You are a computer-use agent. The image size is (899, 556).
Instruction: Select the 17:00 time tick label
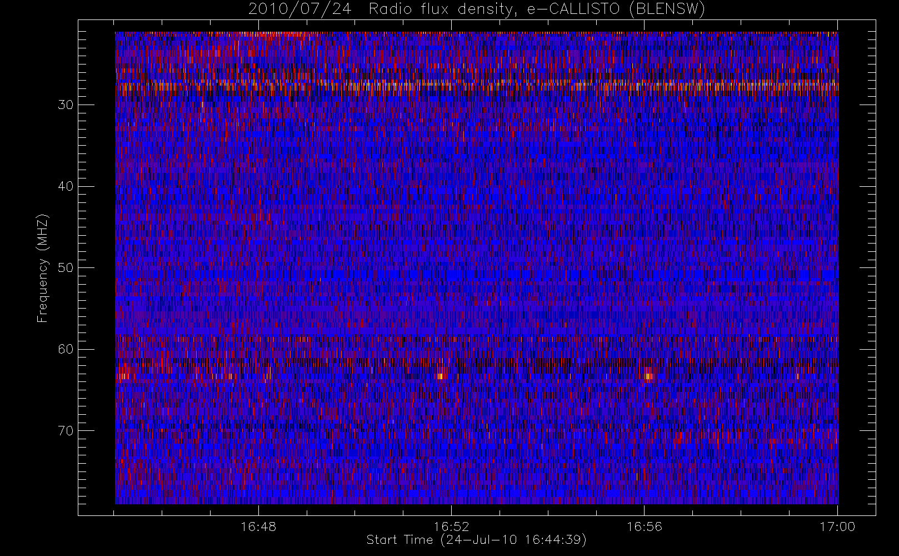click(837, 527)
